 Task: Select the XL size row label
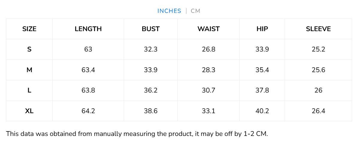29,111
